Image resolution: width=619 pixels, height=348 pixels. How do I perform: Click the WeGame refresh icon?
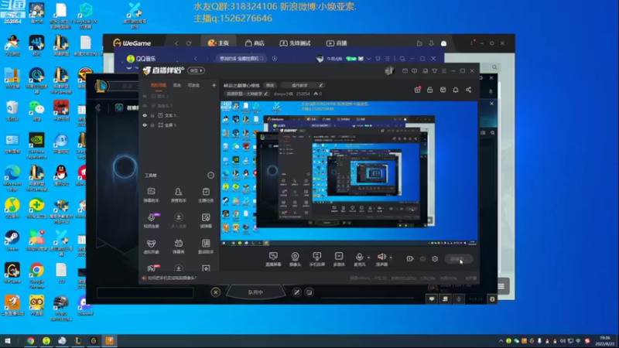pos(189,43)
